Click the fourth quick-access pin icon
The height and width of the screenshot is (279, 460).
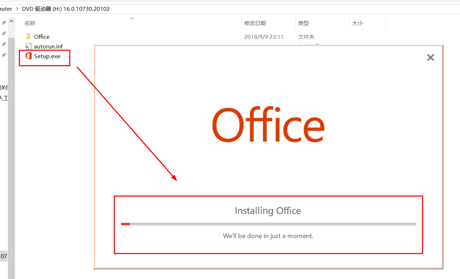(4, 55)
